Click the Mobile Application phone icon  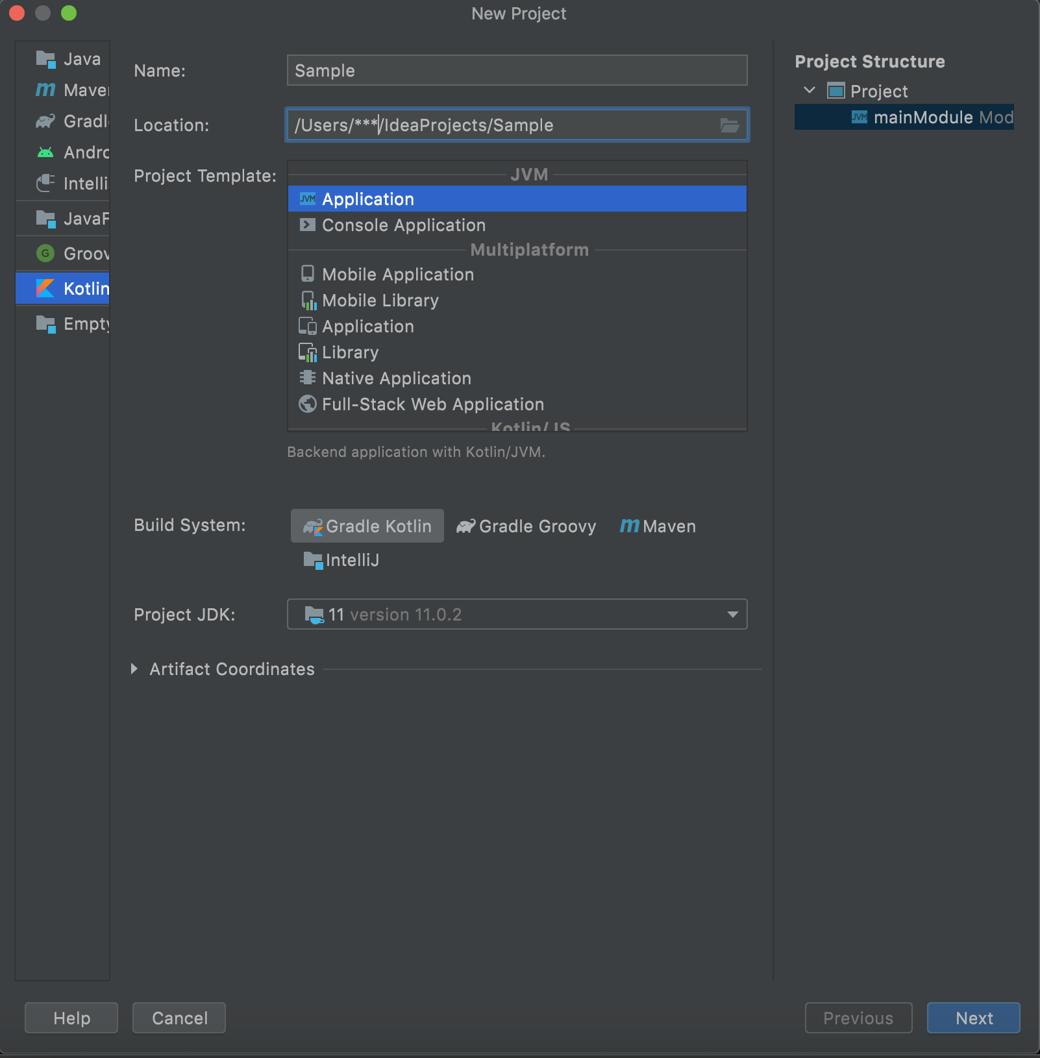308,274
